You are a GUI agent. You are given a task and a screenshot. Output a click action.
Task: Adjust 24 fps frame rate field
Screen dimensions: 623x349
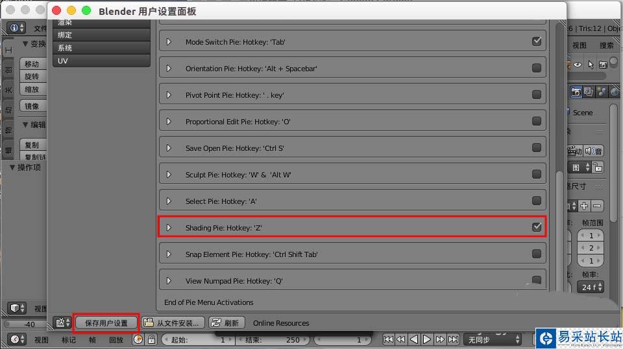tap(591, 287)
